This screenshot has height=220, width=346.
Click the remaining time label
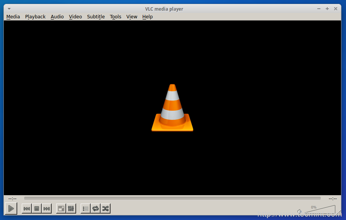(x=333, y=199)
